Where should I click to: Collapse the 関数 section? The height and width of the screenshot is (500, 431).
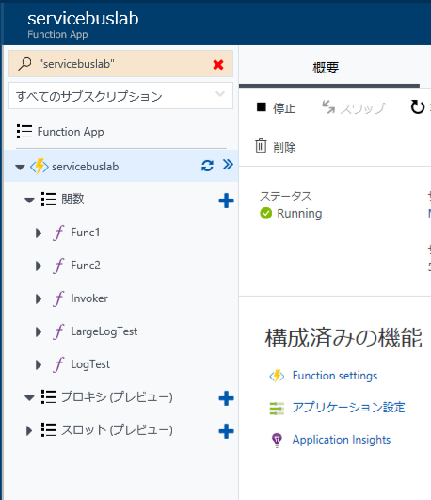point(29,201)
